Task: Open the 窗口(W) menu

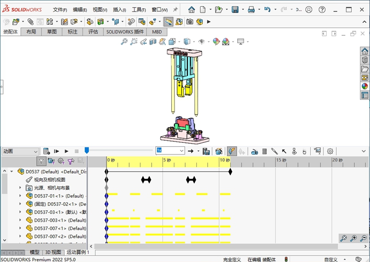Action: point(160,10)
